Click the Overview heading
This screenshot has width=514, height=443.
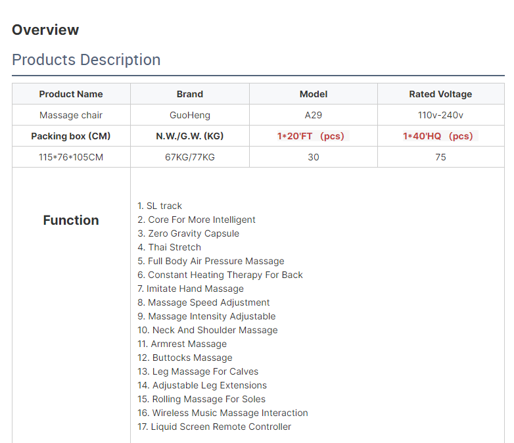(45, 30)
